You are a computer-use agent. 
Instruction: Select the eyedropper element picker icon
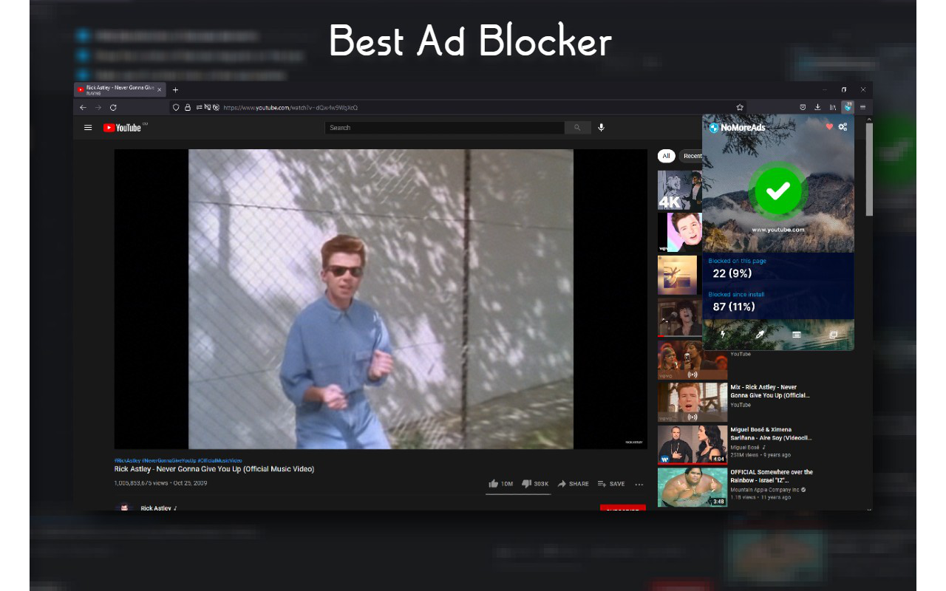click(x=759, y=335)
